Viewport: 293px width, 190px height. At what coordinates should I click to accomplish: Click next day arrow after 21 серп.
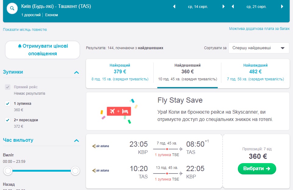(x=282, y=6)
